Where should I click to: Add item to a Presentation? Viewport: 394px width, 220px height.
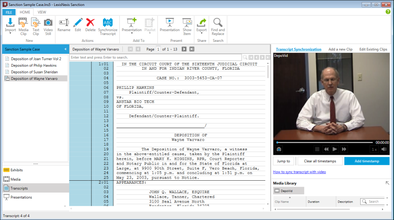click(x=132, y=25)
